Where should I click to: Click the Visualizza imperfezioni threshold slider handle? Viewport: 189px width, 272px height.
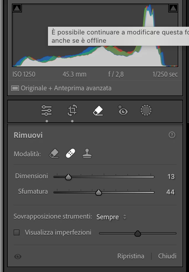point(137,233)
